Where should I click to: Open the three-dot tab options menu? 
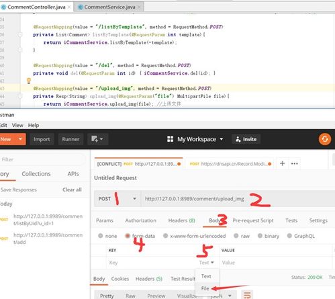pyautogui.click(x=294, y=163)
